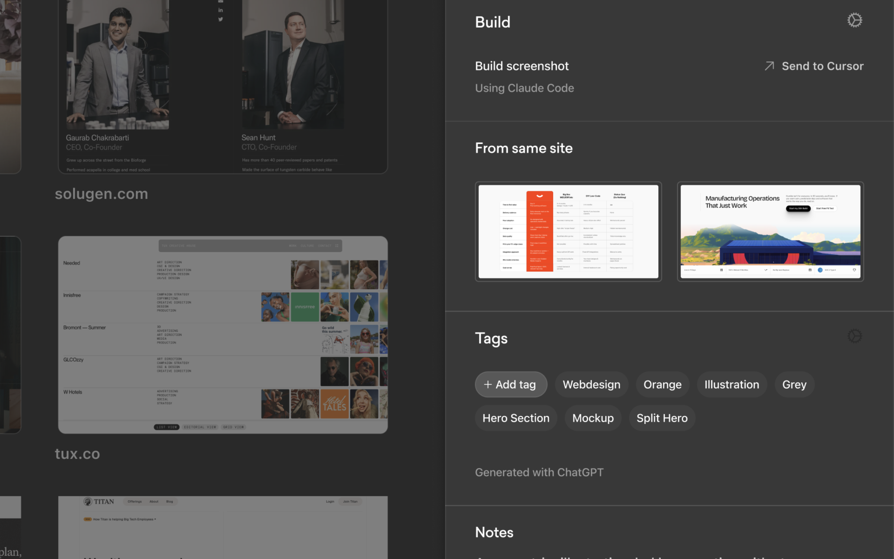The image size is (894, 559).
Task: Send to Cursor
Action: (814, 66)
